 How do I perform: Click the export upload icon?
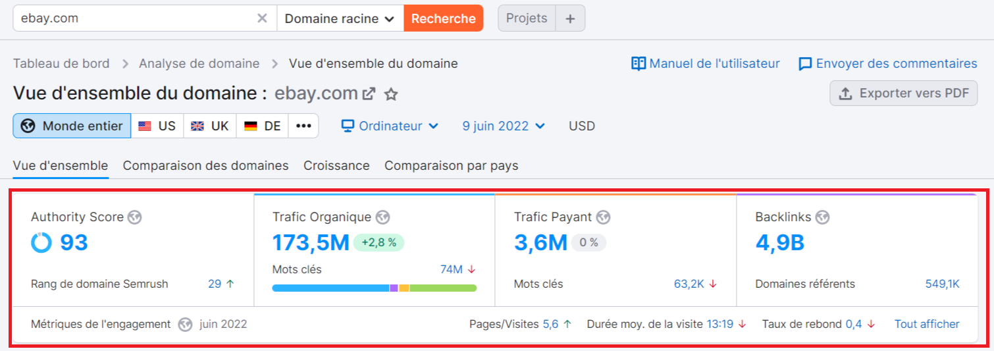pos(845,94)
